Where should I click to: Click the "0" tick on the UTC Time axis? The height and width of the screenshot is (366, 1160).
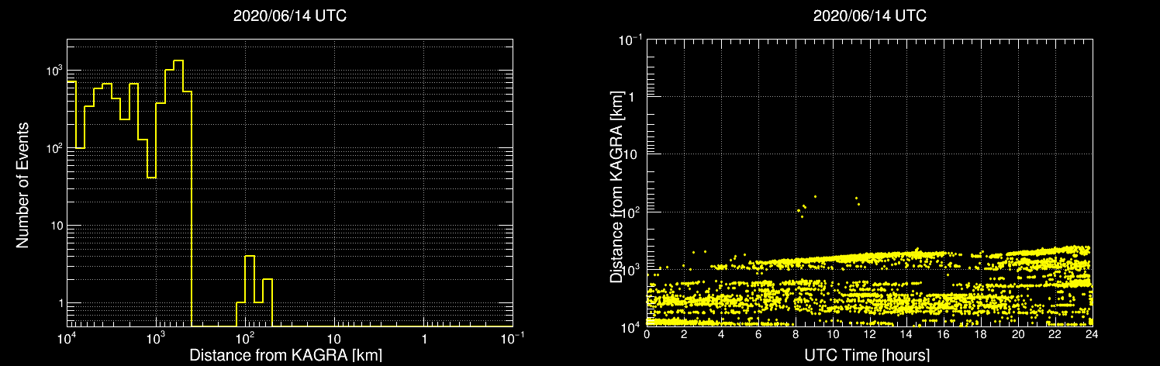coord(647,333)
